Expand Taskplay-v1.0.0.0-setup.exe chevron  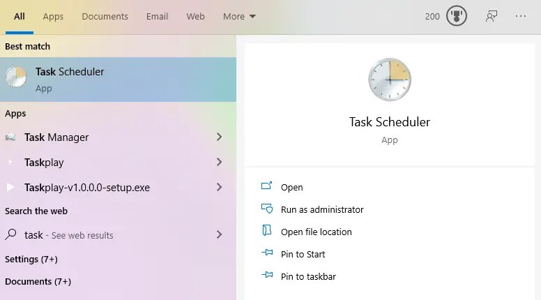click(219, 188)
